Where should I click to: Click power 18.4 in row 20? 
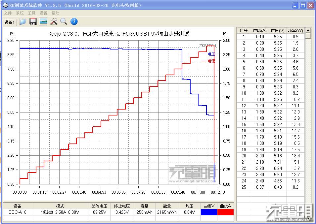pyautogui.click(x=295, y=156)
